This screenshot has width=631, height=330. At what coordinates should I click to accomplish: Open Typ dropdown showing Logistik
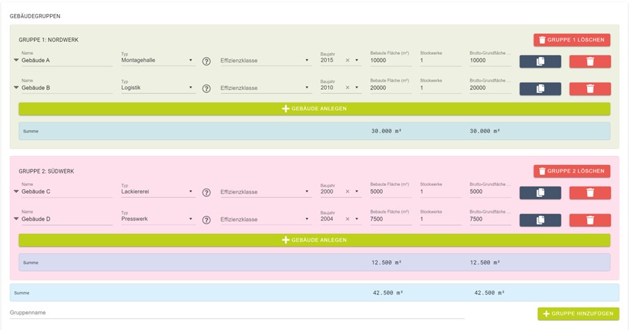[157, 88]
